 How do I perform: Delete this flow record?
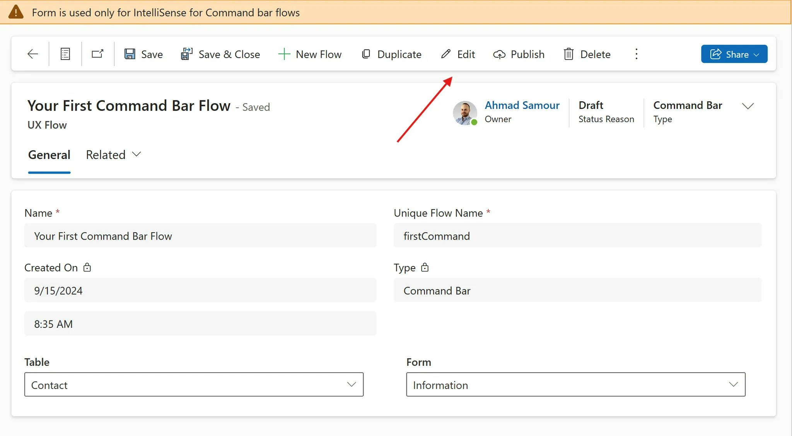(x=587, y=54)
